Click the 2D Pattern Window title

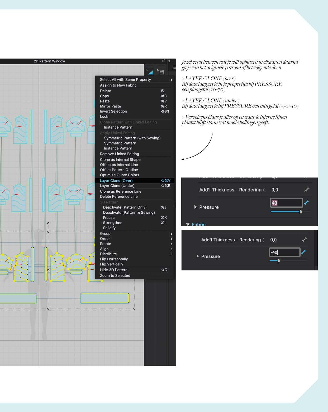pos(49,61)
